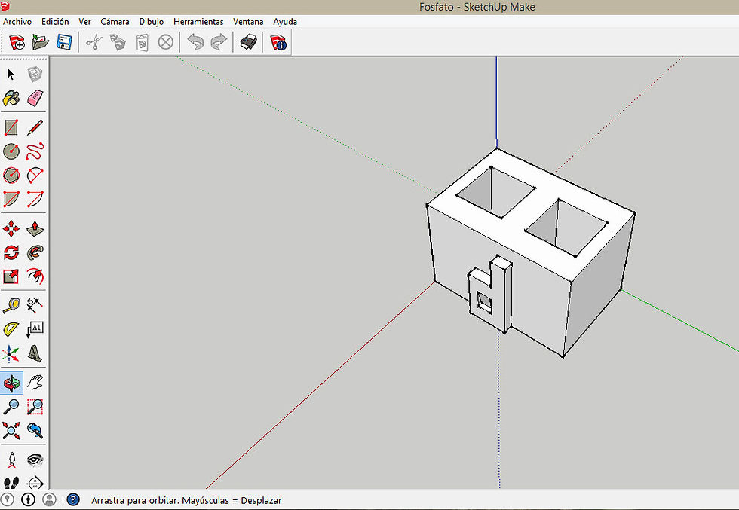This screenshot has height=510, width=739.
Task: Activate the Scale tool
Action: coord(11,276)
